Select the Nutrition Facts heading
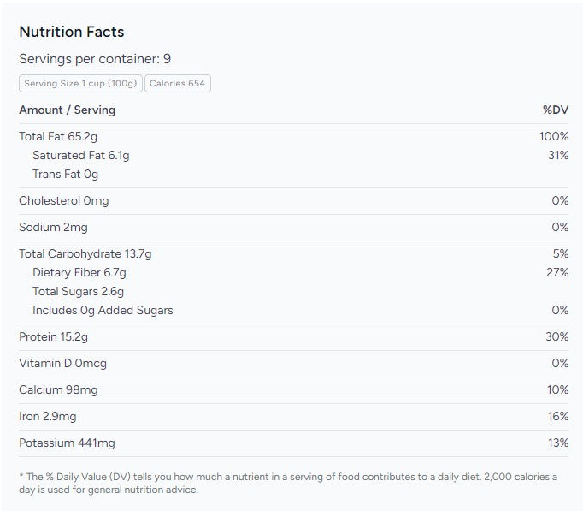Viewport: 583px width, 511px height. pos(72,32)
